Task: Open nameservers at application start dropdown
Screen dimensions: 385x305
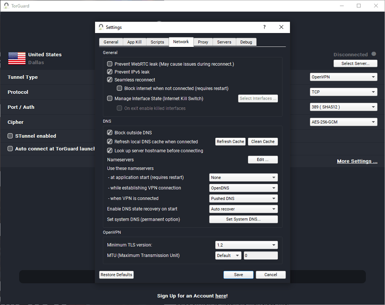Action: point(243,177)
